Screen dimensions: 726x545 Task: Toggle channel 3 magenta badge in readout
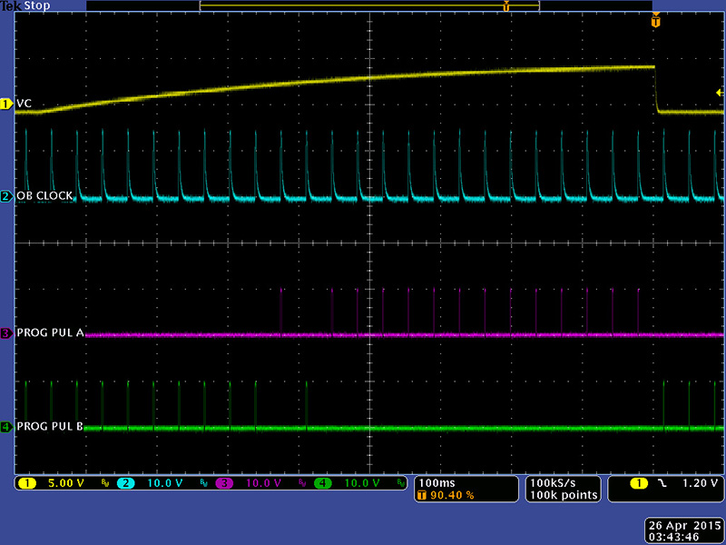coord(223,483)
